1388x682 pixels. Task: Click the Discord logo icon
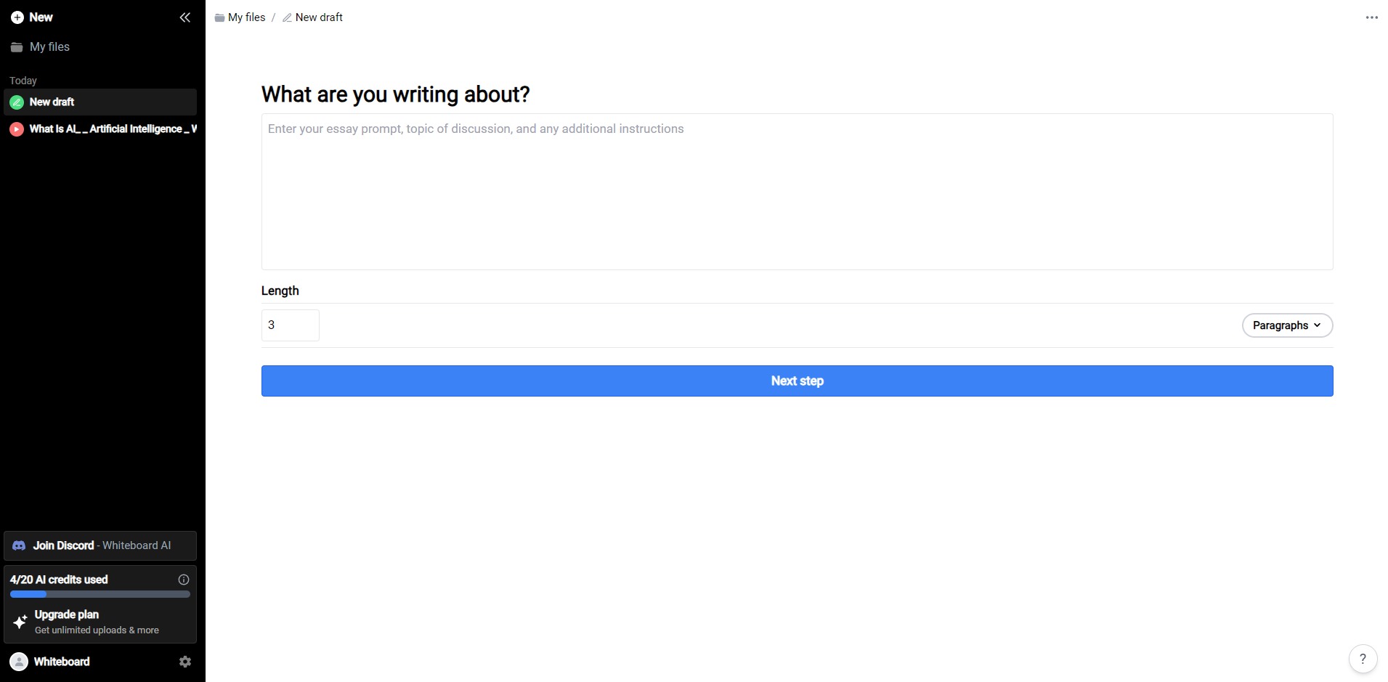(20, 545)
